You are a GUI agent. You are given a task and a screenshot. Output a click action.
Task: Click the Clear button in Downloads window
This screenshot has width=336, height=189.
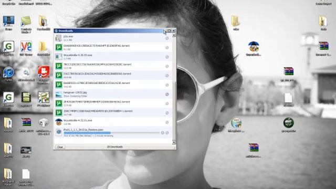point(60,147)
